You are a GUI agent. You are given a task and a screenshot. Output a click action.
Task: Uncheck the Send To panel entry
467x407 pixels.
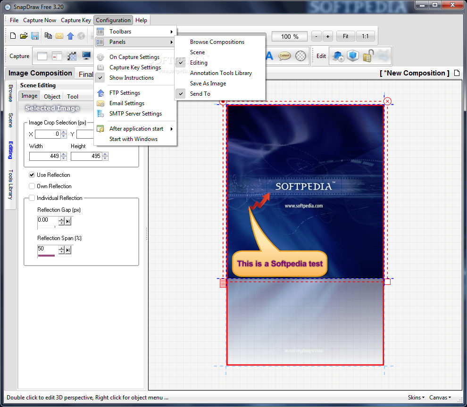point(220,94)
